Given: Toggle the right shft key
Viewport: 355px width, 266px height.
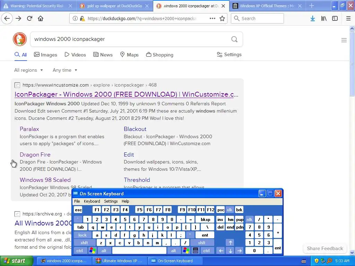Looking at the screenshot, I should click(x=202, y=243).
